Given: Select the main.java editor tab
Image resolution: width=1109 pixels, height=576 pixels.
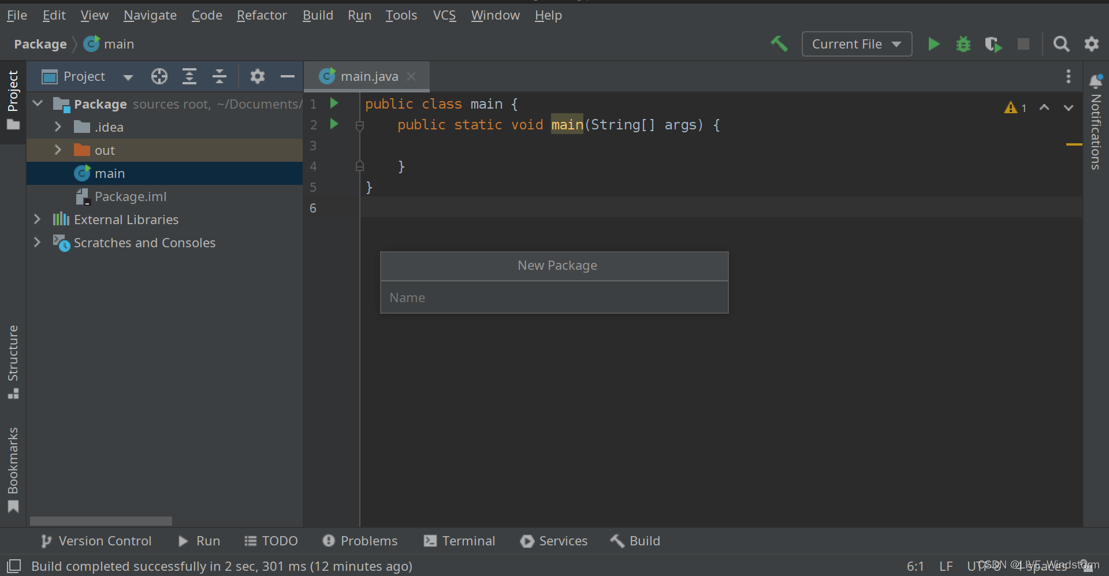Looking at the screenshot, I should click(367, 76).
